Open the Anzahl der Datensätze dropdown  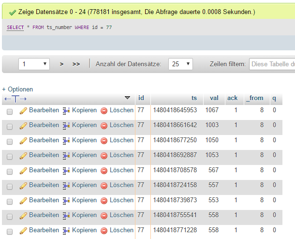[180, 64]
